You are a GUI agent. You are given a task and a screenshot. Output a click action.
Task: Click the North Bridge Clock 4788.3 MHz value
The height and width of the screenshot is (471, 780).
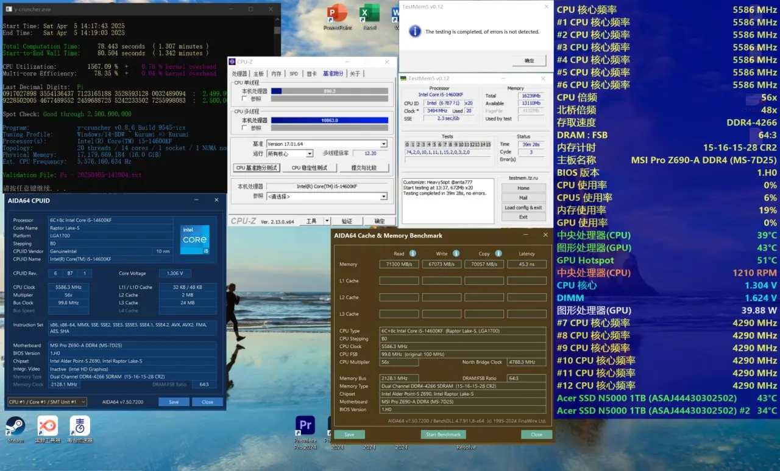pos(526,362)
